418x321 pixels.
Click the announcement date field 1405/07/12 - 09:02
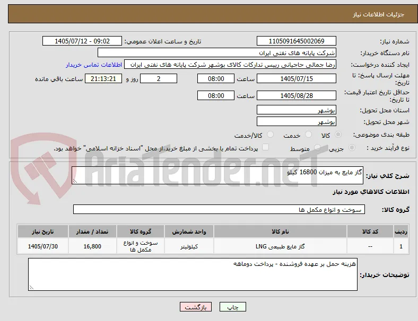point(82,41)
